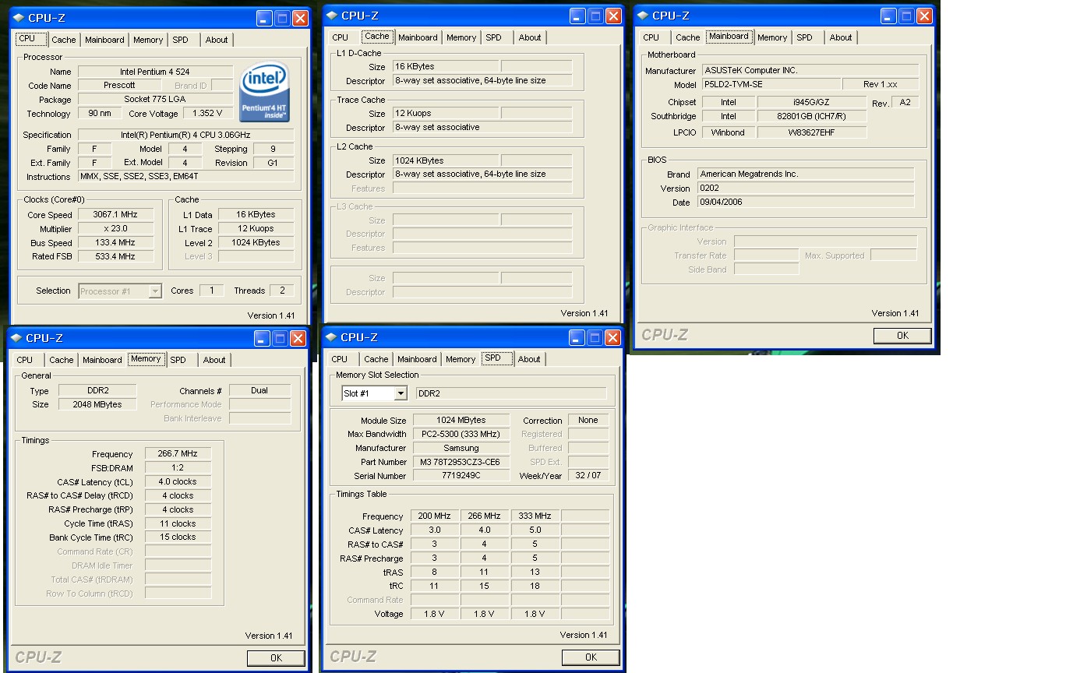Screen dimensions: 1066x673
Task: Open the Slot #1 memory slot dropdown
Action: point(401,393)
